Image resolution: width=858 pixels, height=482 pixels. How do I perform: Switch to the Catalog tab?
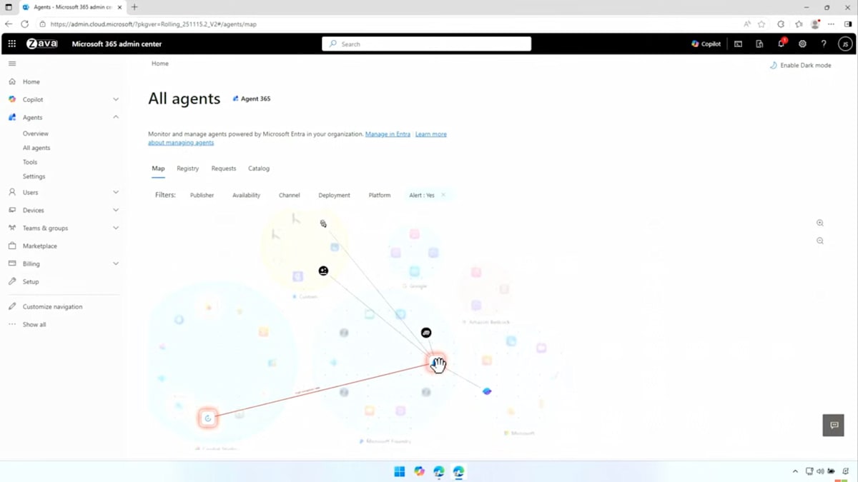259,169
